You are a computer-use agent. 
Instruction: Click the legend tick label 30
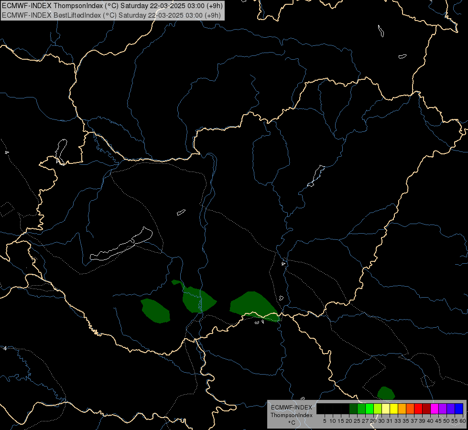[x=381, y=421]
